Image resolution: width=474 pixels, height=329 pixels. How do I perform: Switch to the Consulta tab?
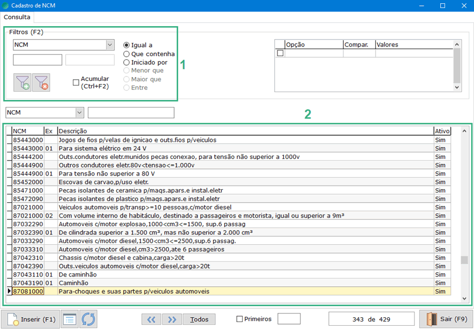[x=17, y=17]
